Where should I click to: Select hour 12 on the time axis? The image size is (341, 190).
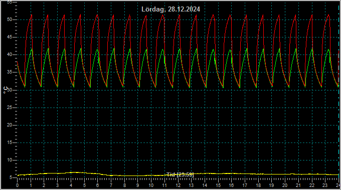click(178, 185)
